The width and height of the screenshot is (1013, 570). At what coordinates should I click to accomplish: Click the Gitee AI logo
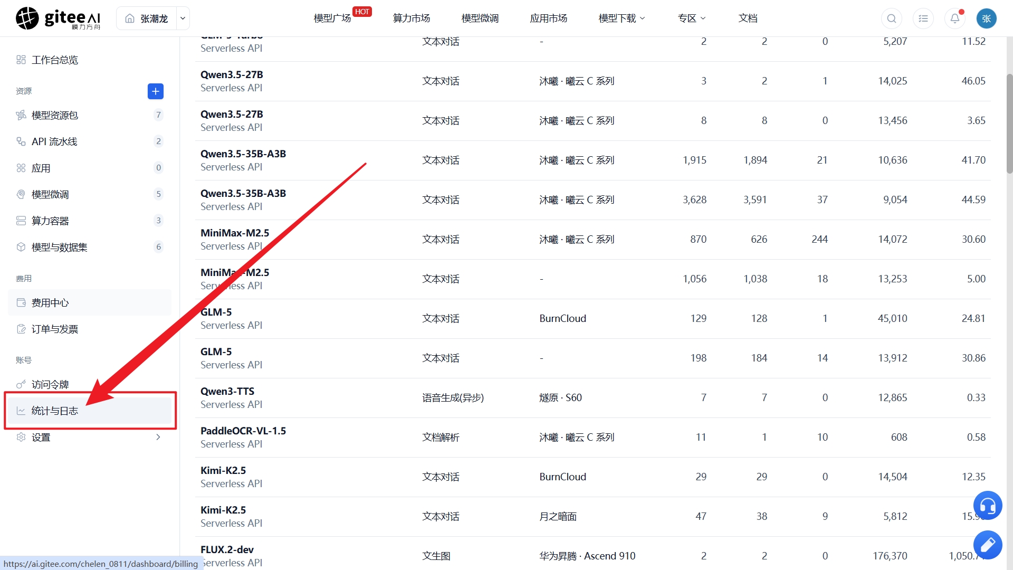58,18
